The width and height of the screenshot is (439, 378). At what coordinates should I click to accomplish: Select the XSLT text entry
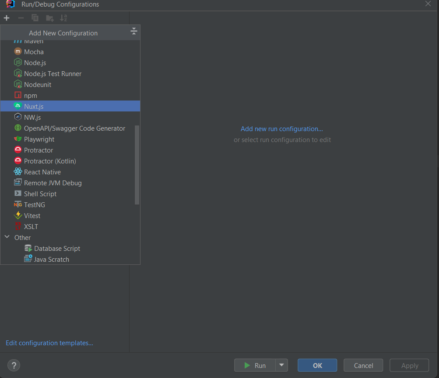click(31, 226)
